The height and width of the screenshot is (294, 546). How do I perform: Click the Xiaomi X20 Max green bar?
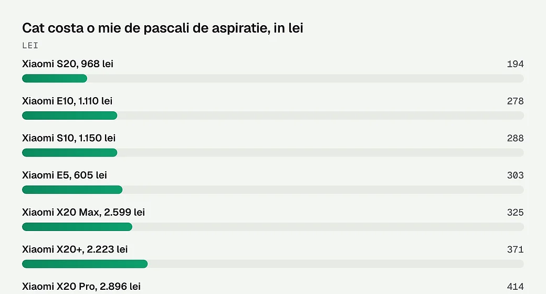(77, 227)
